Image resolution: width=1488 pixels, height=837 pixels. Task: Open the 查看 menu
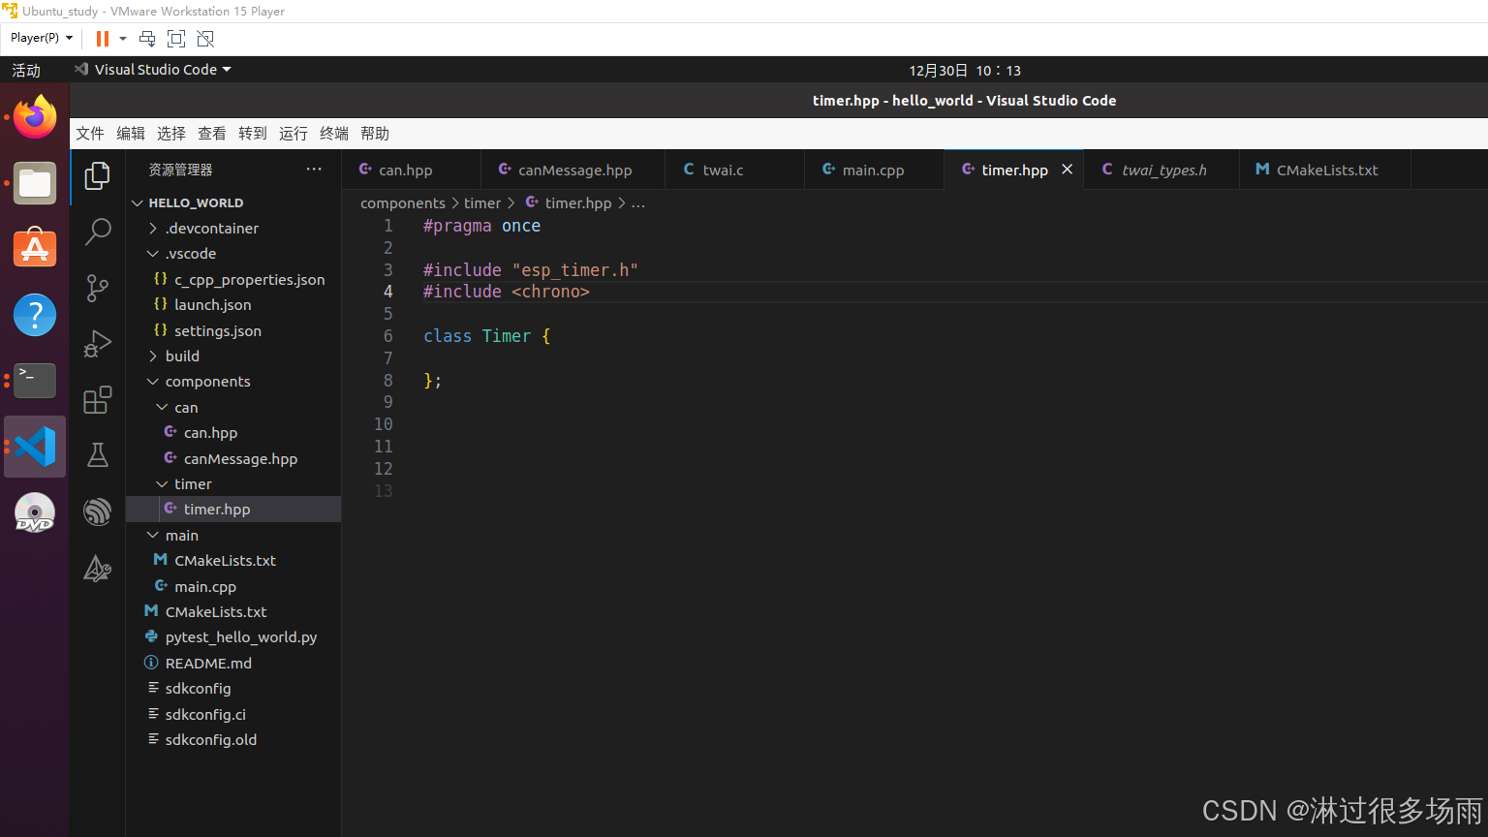coord(212,134)
